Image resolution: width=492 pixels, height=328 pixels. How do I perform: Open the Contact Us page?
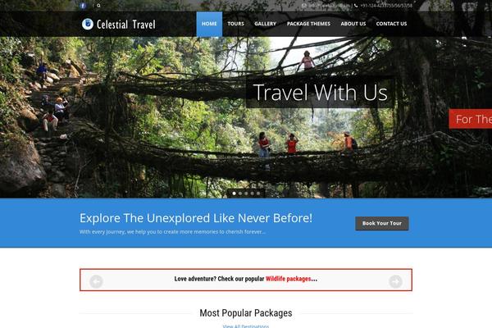click(391, 24)
